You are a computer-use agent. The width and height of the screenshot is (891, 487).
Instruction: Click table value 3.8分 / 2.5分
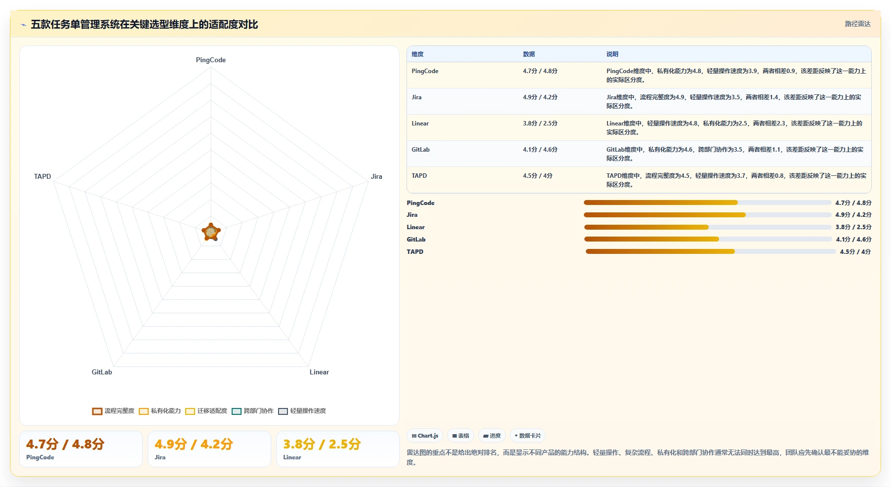coord(540,123)
